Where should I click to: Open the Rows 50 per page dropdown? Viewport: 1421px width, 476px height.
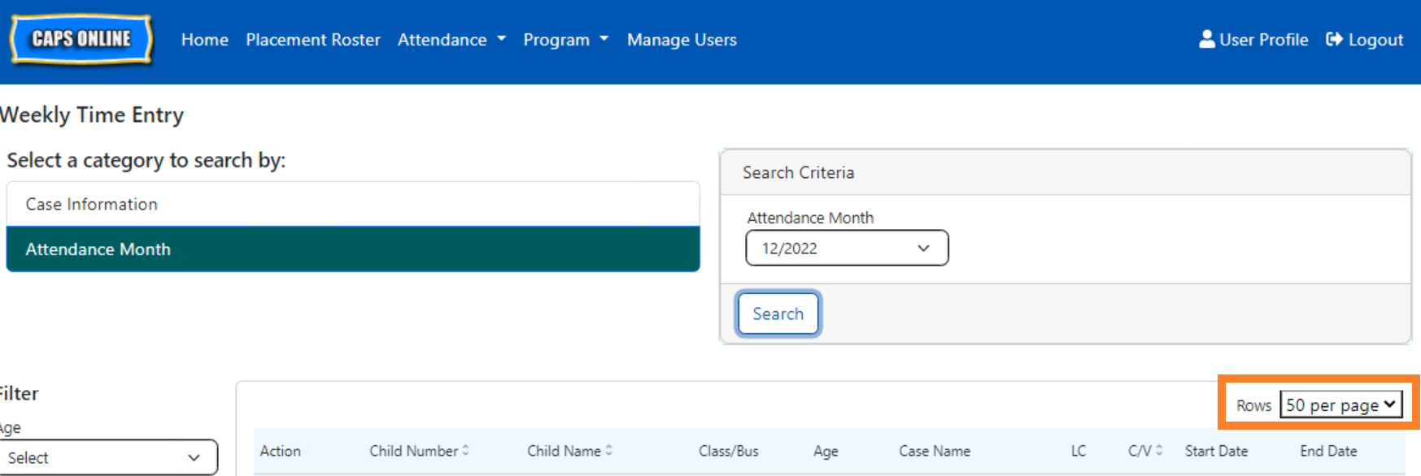(1340, 405)
